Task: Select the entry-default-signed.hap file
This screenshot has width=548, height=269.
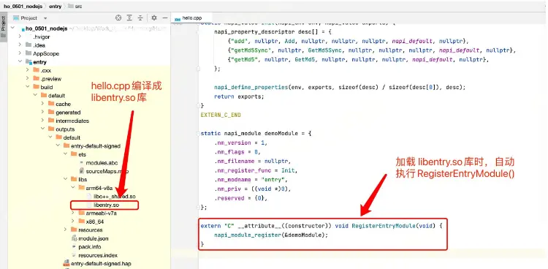Action: coord(101,263)
